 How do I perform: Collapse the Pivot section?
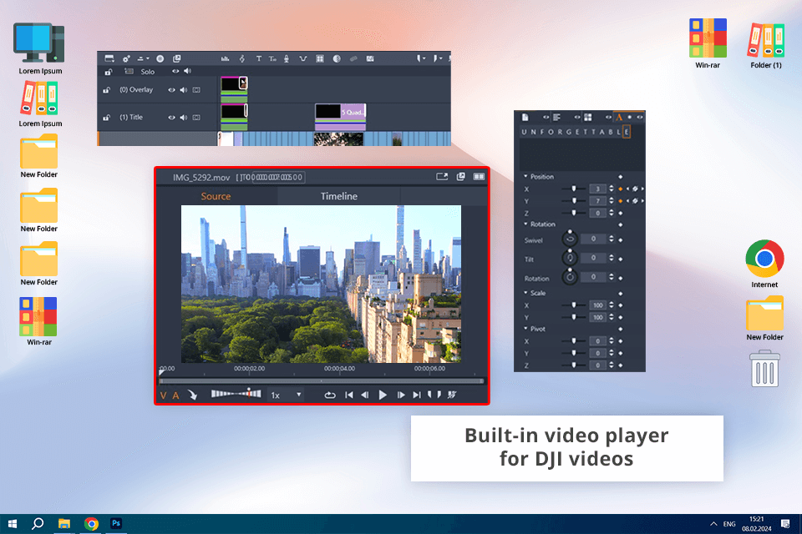click(525, 329)
